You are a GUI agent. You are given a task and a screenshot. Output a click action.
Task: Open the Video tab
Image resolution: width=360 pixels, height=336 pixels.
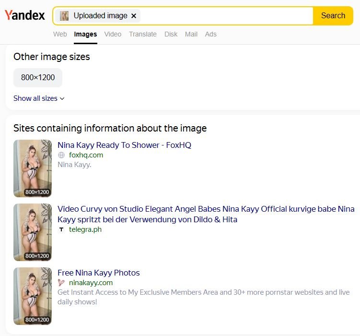coord(113,34)
